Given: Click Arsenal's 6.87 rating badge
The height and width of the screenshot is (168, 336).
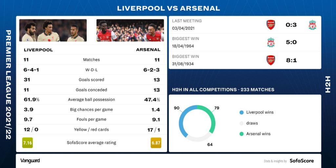Looking at the screenshot, I should [156, 143].
